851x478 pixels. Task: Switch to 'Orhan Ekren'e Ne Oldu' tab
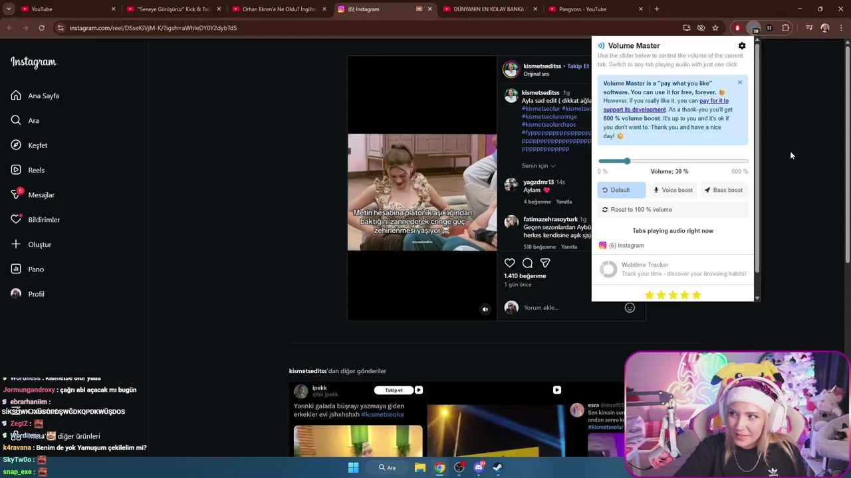(x=279, y=9)
